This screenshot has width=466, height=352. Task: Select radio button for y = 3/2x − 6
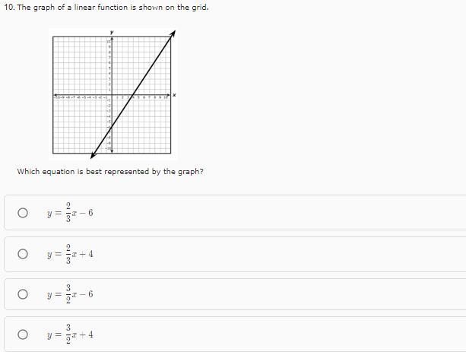coord(23,294)
